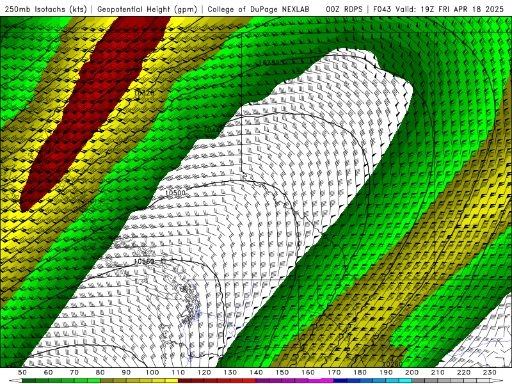Click the 110 value on the color scale
This screenshot has height=384, width=512.
[179, 372]
